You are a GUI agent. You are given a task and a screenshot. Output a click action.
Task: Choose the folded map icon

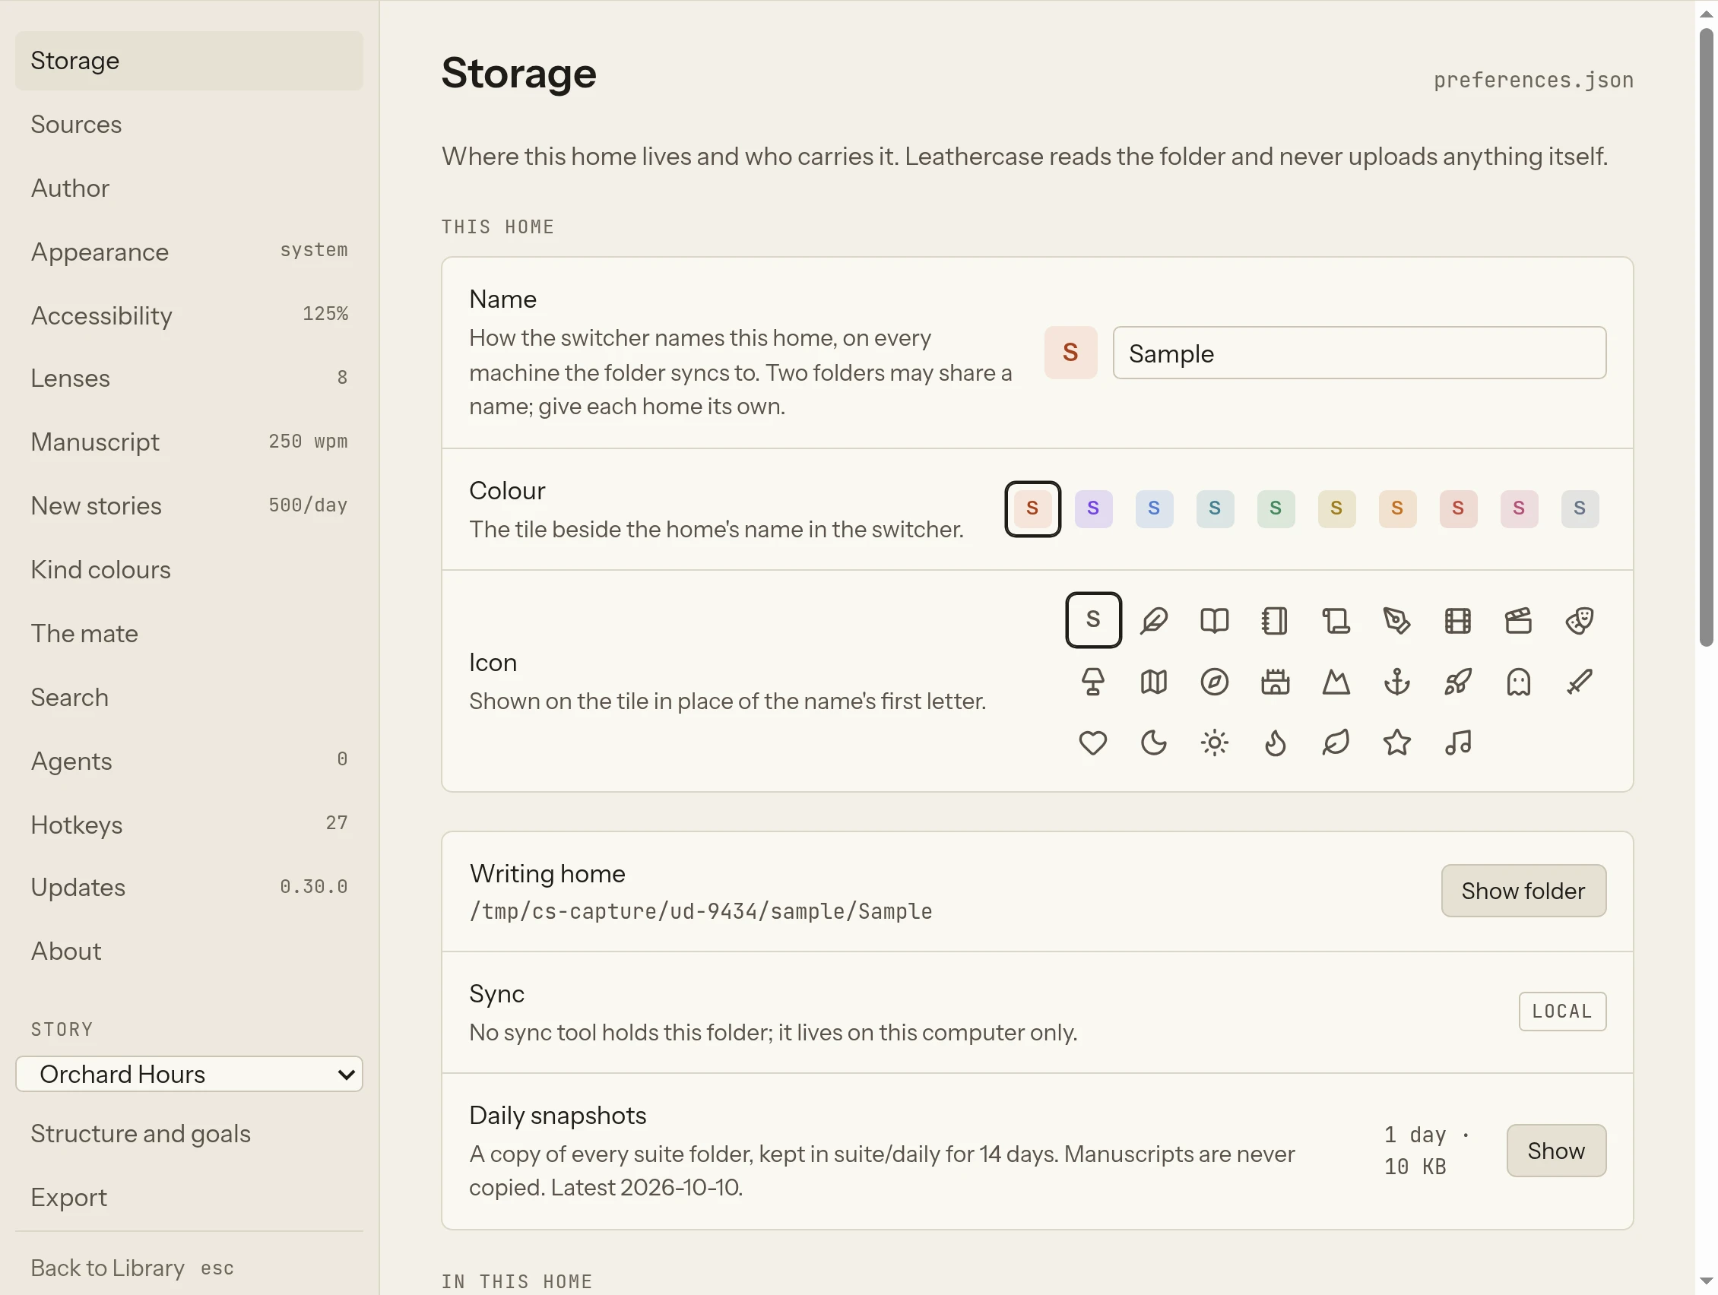point(1153,681)
